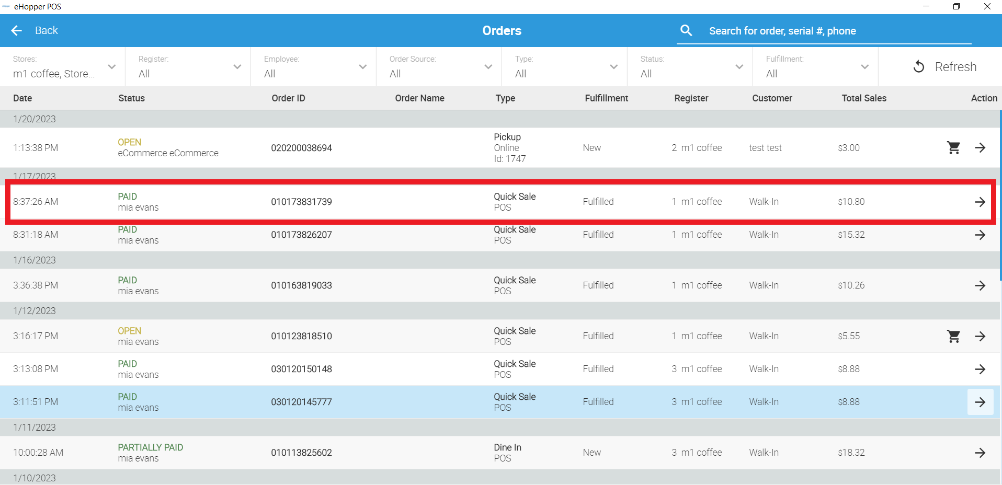Click the Fulfillment column header

(x=606, y=98)
